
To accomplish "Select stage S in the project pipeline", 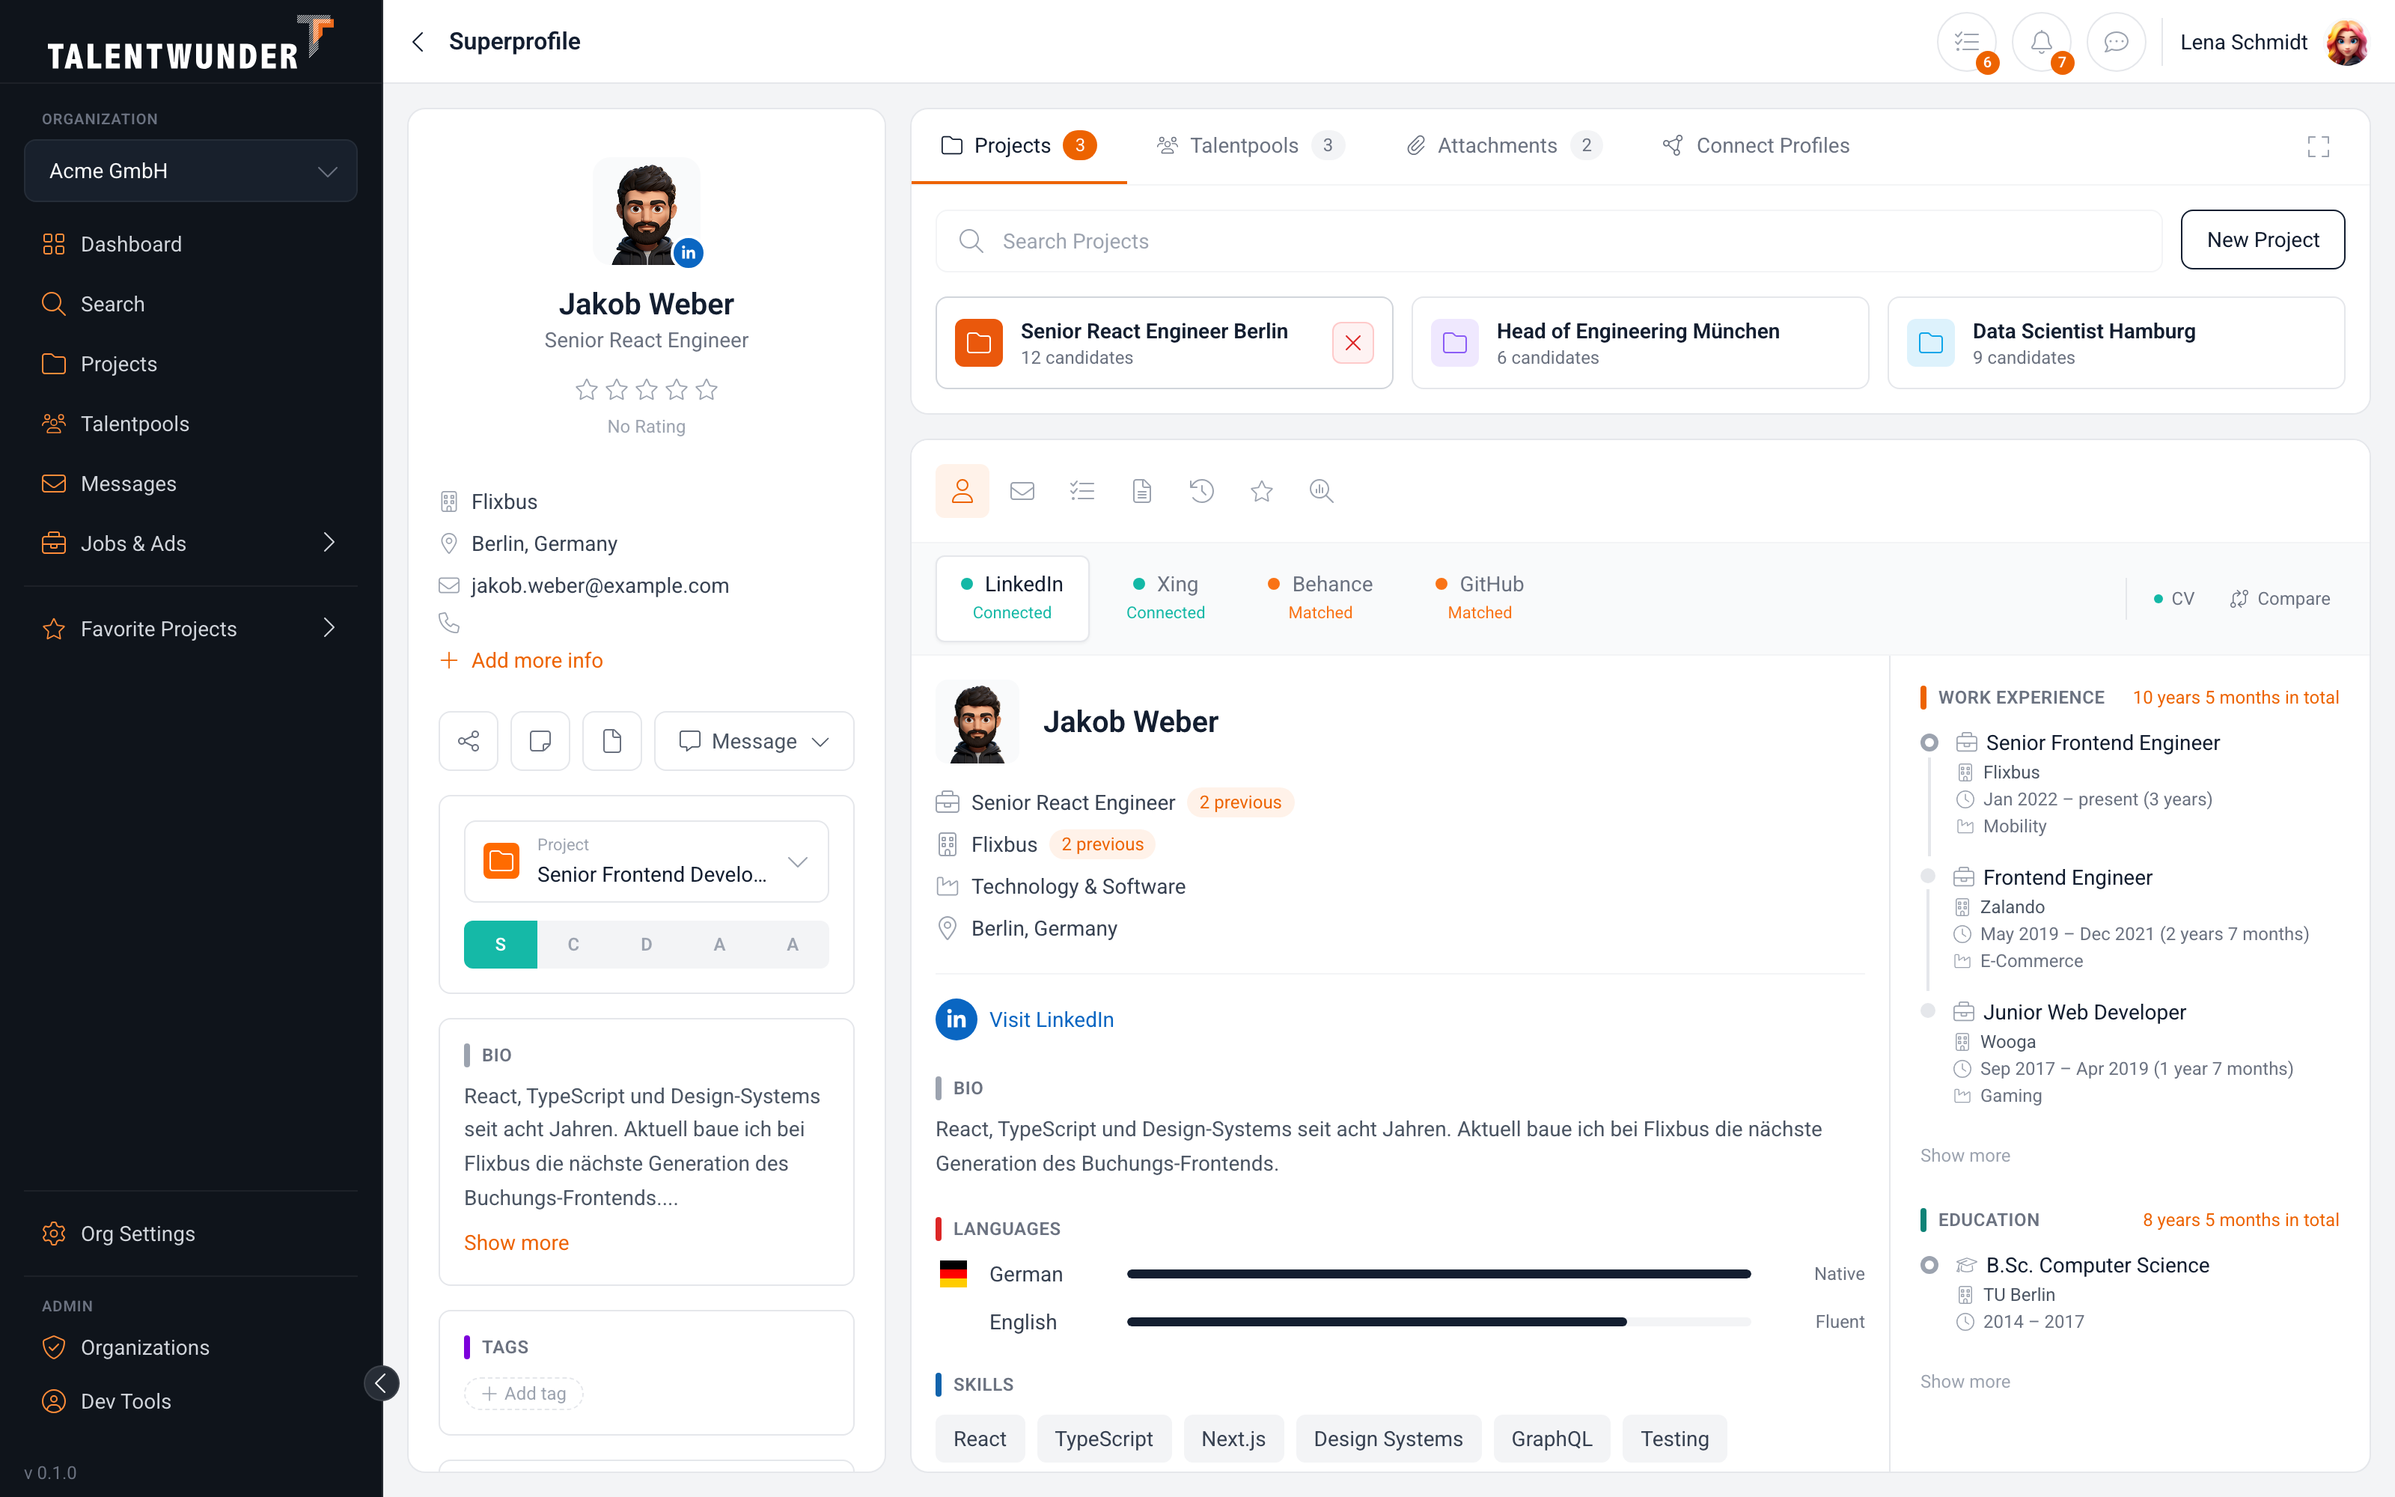I will click(x=501, y=945).
